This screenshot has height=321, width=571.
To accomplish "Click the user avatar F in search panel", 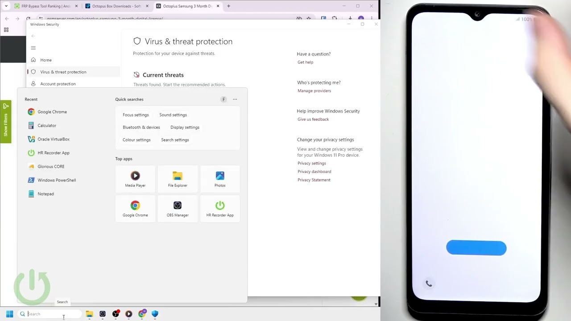I will [x=223, y=99].
